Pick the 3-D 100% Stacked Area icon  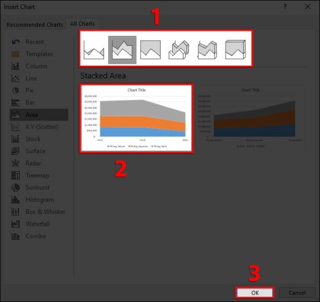tap(235, 50)
